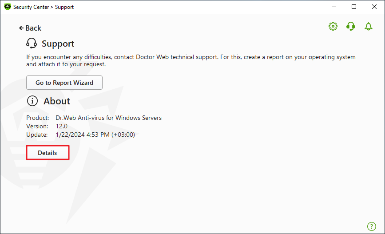Close the Security Center window
This screenshot has width=385, height=234.
[x=374, y=7]
